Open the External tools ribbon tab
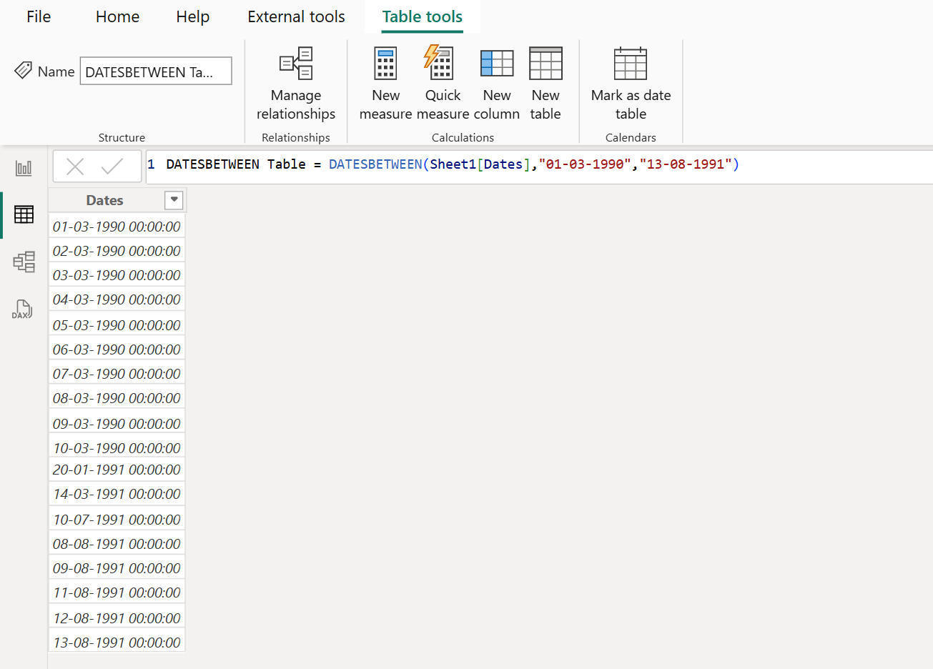933x669 pixels. click(x=296, y=16)
